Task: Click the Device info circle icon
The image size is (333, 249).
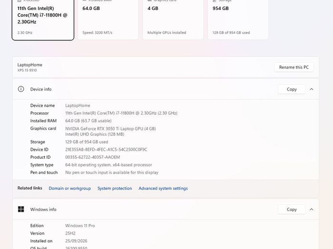Action: point(21,89)
